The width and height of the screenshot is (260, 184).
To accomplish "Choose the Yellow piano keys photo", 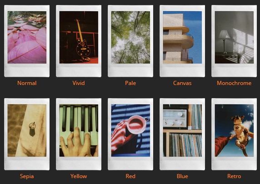I will coord(79,134).
